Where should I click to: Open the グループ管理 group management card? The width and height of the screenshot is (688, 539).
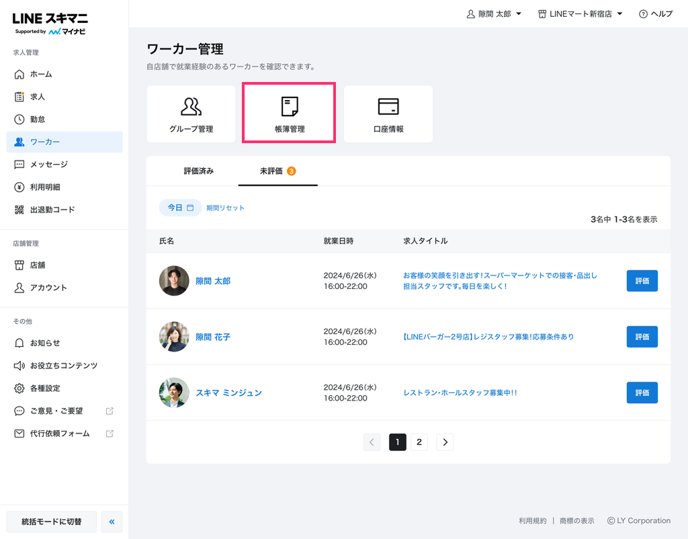click(x=191, y=114)
